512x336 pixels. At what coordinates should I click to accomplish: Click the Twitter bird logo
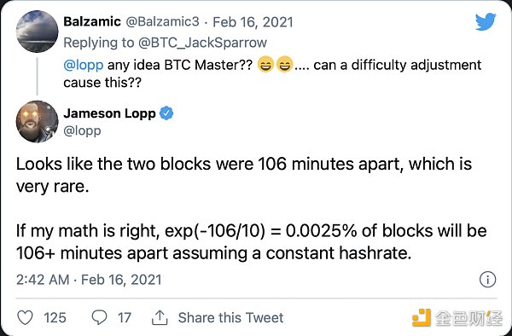(x=486, y=21)
